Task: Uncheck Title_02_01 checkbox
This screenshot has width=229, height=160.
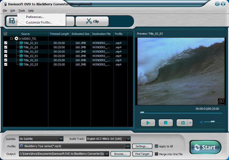Action: coord(6,56)
